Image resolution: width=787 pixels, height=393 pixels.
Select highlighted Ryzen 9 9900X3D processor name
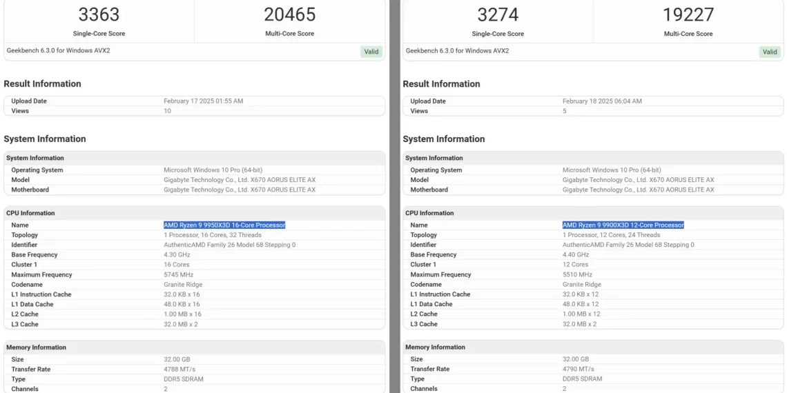tap(623, 225)
